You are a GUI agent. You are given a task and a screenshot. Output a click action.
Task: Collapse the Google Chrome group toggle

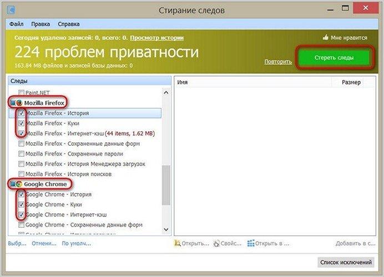point(13,184)
